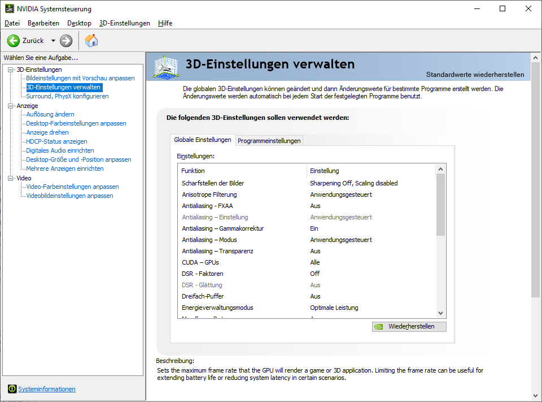542x402 pixels.
Task: Collapse the Video tree node
Action: (x=11, y=178)
